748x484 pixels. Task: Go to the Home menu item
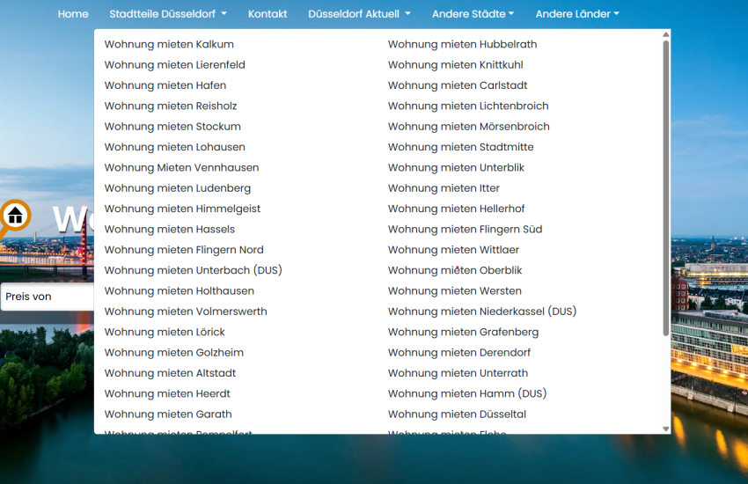coord(73,14)
